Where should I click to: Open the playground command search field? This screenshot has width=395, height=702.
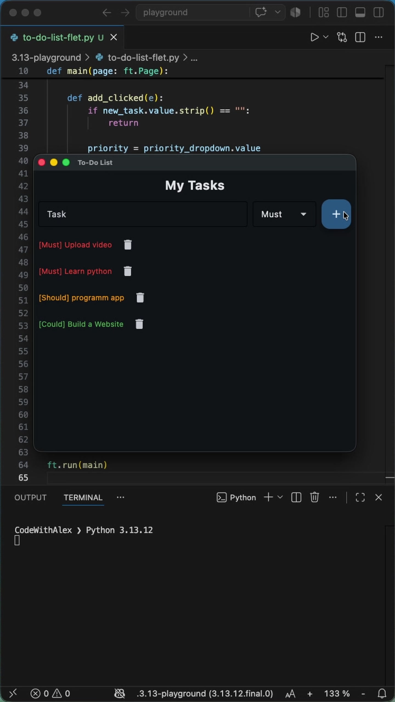[193, 12]
